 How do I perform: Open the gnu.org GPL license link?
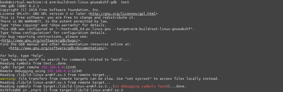click(x=123, y=14)
